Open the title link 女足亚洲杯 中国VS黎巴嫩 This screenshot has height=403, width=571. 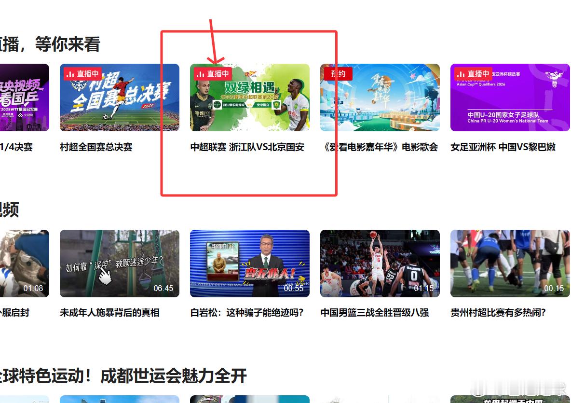pyautogui.click(x=503, y=147)
